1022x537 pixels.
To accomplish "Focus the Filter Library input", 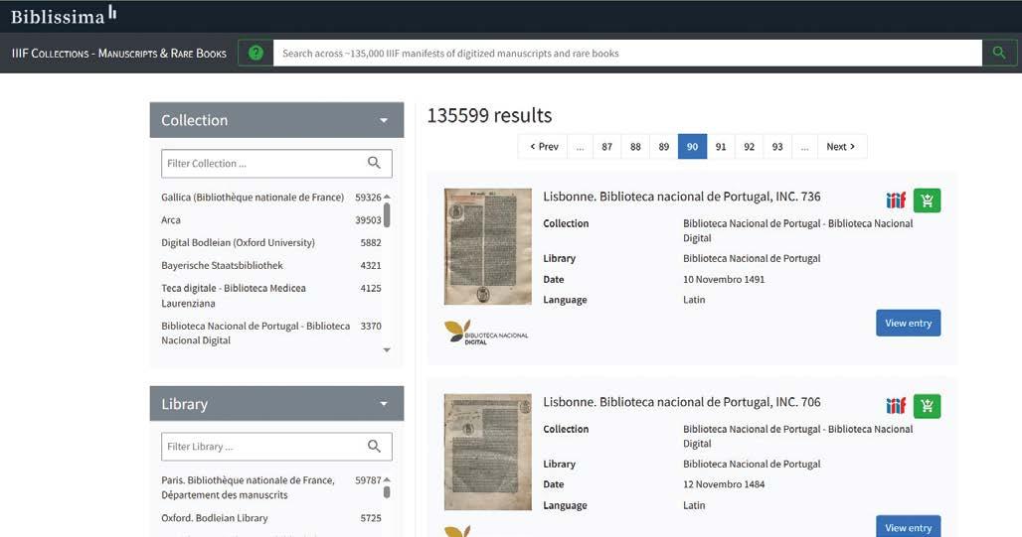I will 276,447.
